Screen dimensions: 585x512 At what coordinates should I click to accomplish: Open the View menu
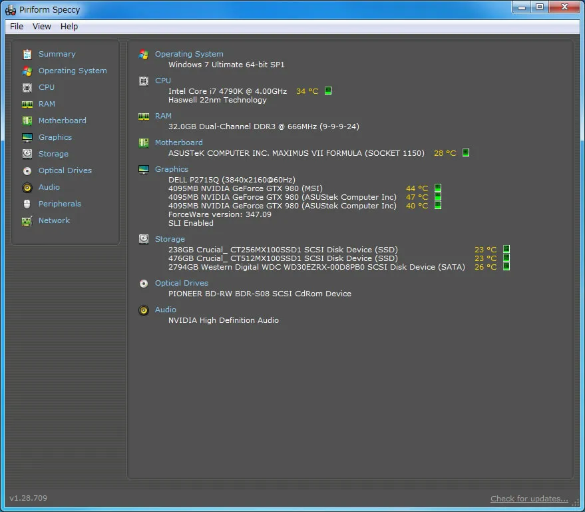click(x=41, y=27)
